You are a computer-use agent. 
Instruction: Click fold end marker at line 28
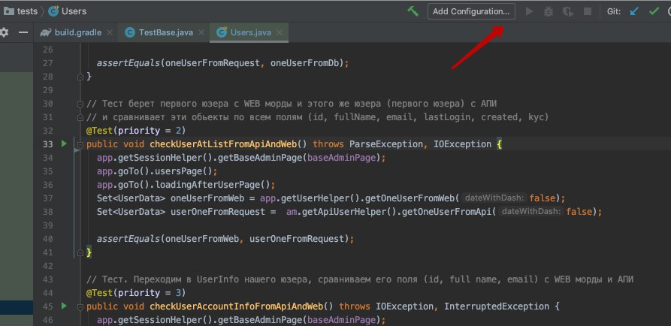(x=80, y=77)
